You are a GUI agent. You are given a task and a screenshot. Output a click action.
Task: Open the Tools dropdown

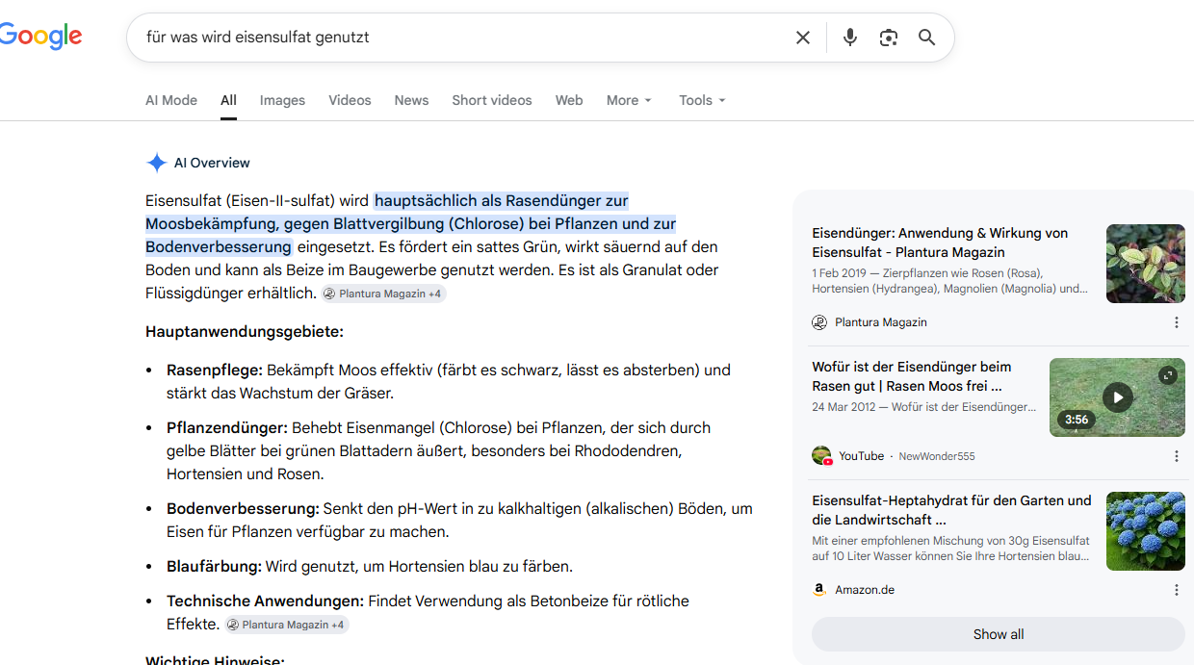[702, 100]
